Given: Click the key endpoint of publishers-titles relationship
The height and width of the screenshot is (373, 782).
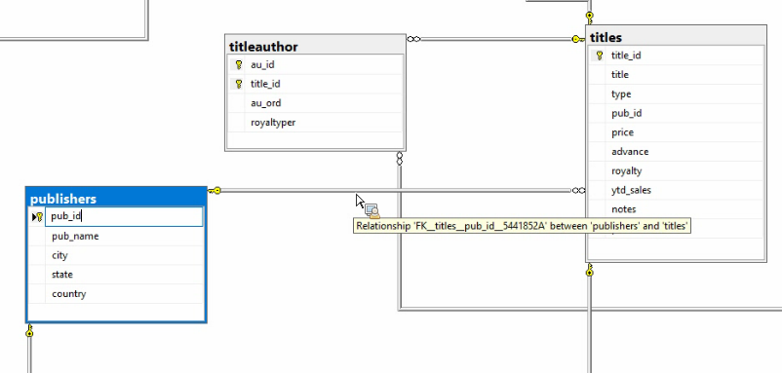Looking at the screenshot, I should pos(214,190).
